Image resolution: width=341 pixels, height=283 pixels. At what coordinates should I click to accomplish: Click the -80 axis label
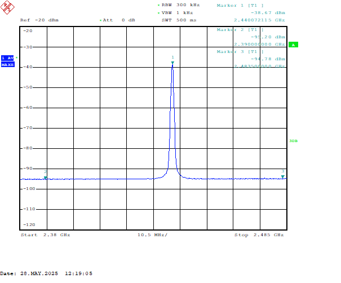click(x=28, y=148)
